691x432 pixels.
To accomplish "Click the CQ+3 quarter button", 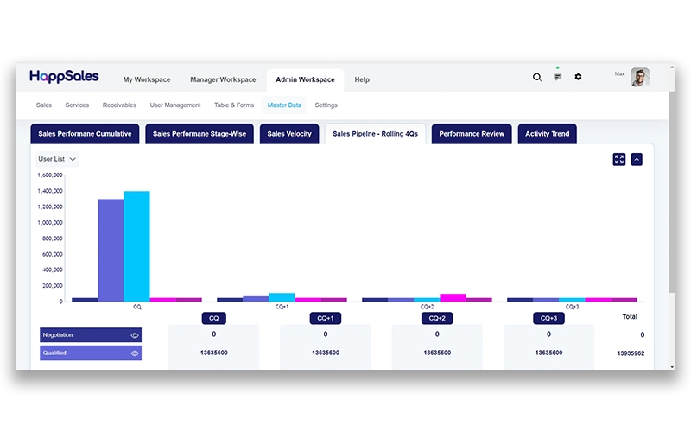I will [548, 318].
